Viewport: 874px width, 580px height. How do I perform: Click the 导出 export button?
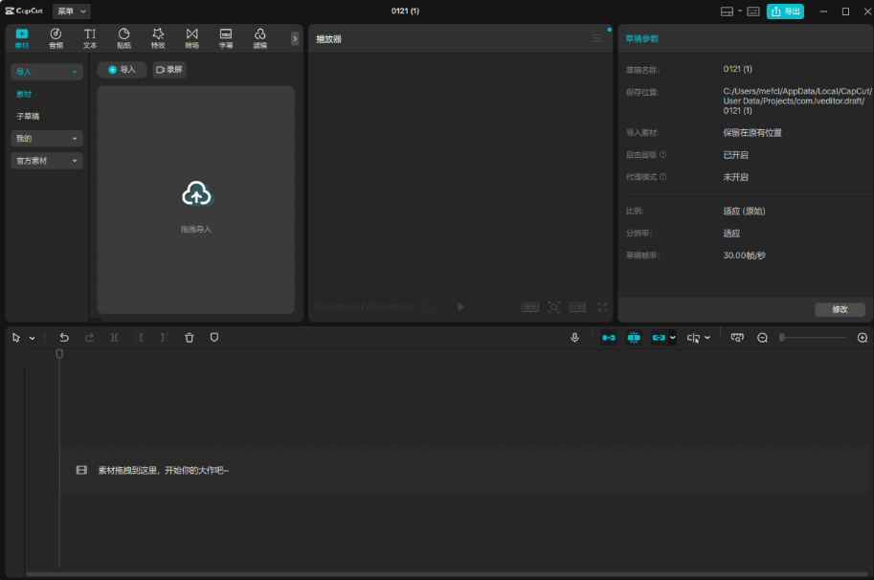click(785, 11)
